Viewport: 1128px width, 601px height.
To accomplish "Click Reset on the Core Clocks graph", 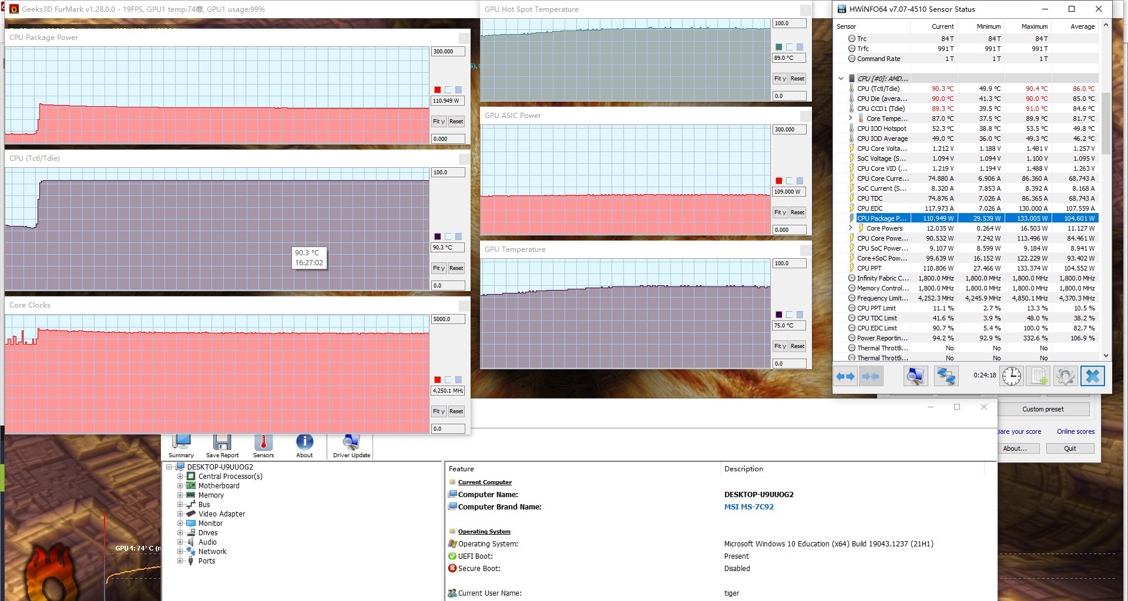I will (456, 411).
